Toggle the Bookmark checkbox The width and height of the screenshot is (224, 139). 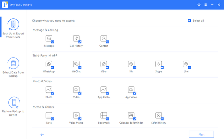107,119
